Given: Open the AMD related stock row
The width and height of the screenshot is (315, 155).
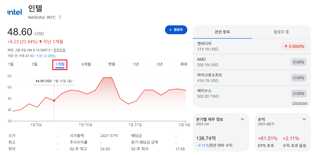Looking at the screenshot, I should (x=252, y=62).
